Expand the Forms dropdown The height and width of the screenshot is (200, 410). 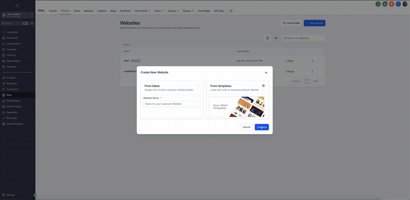(159, 11)
